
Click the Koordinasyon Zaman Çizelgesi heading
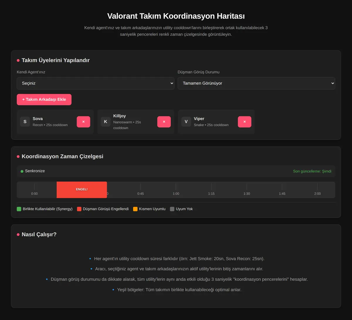pos(62,156)
